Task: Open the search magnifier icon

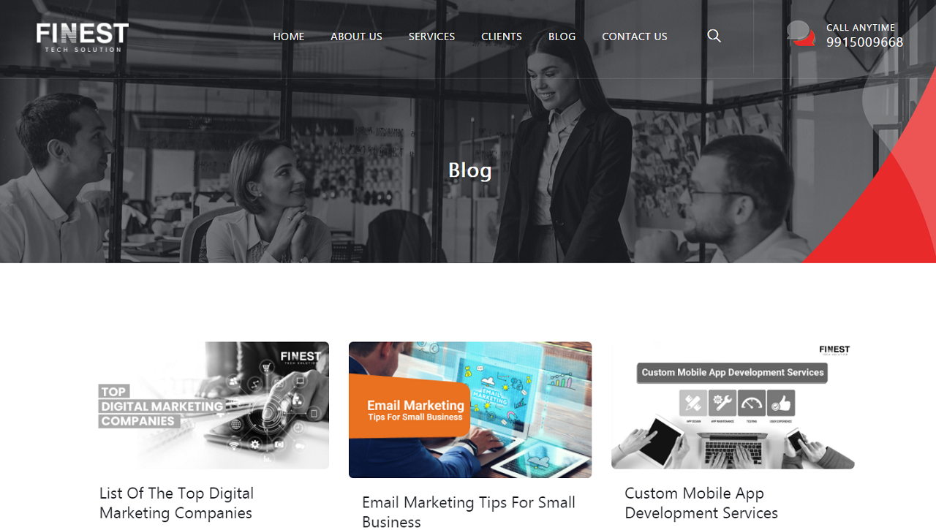Action: tap(714, 36)
